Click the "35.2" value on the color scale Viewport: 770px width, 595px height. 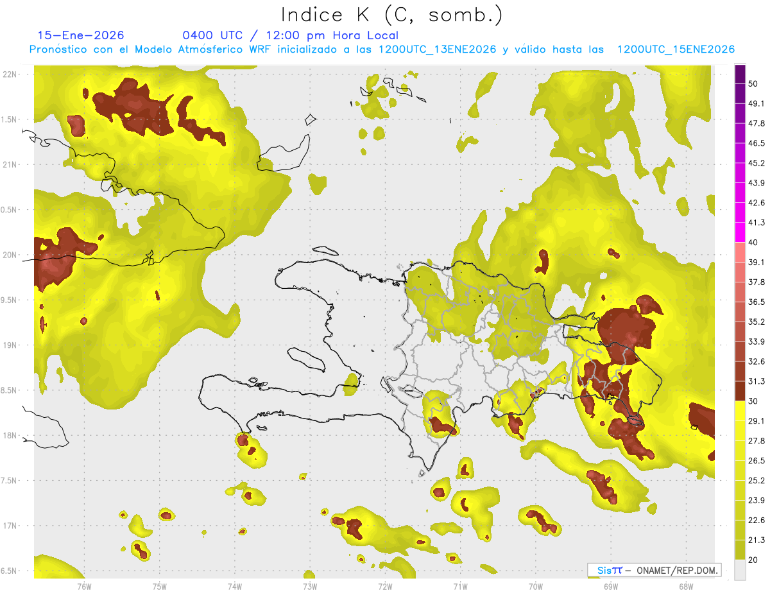pos(756,322)
